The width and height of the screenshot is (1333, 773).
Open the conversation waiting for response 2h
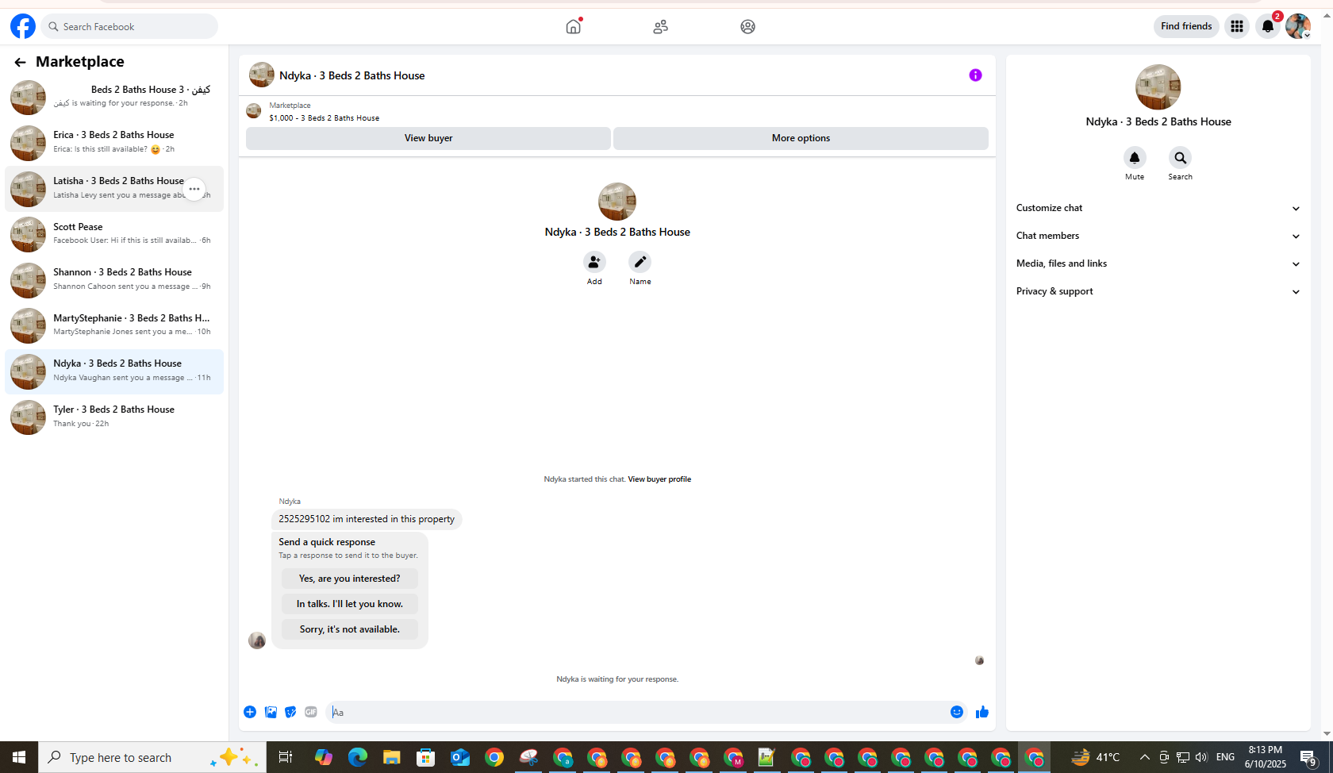coord(114,97)
